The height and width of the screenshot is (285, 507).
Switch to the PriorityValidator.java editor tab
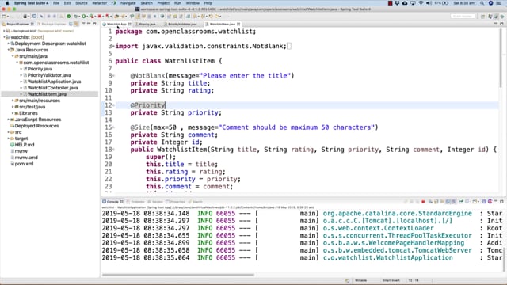pos(182,25)
